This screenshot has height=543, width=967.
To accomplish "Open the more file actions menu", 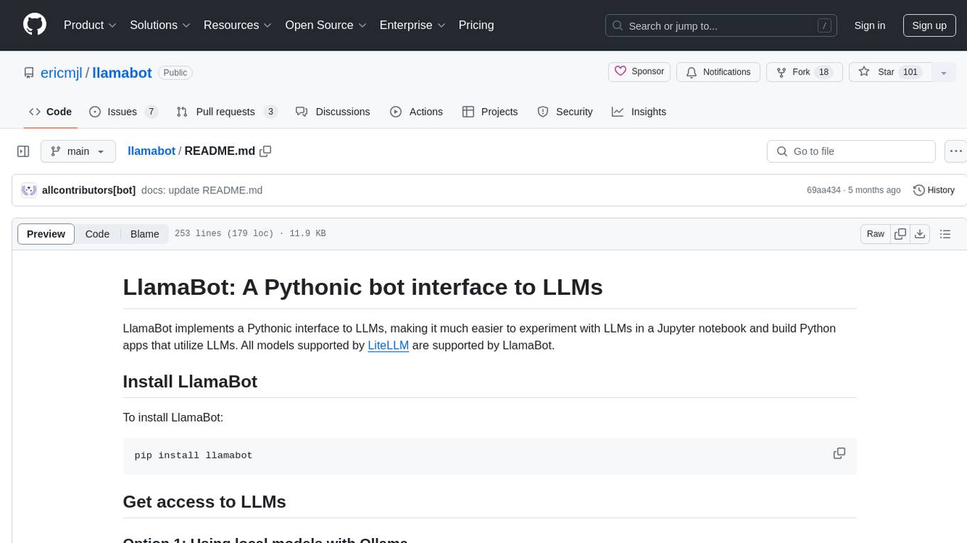I will [956, 151].
